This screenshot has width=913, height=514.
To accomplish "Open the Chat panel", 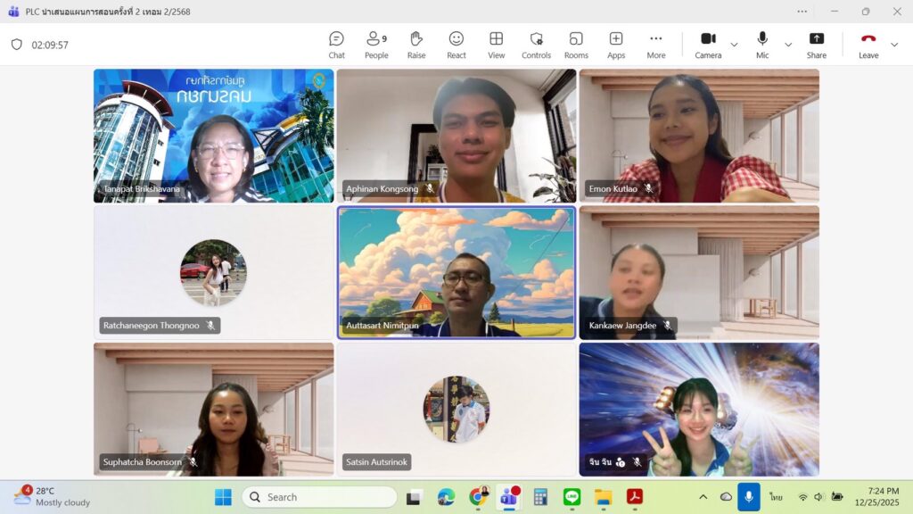I will [x=336, y=44].
